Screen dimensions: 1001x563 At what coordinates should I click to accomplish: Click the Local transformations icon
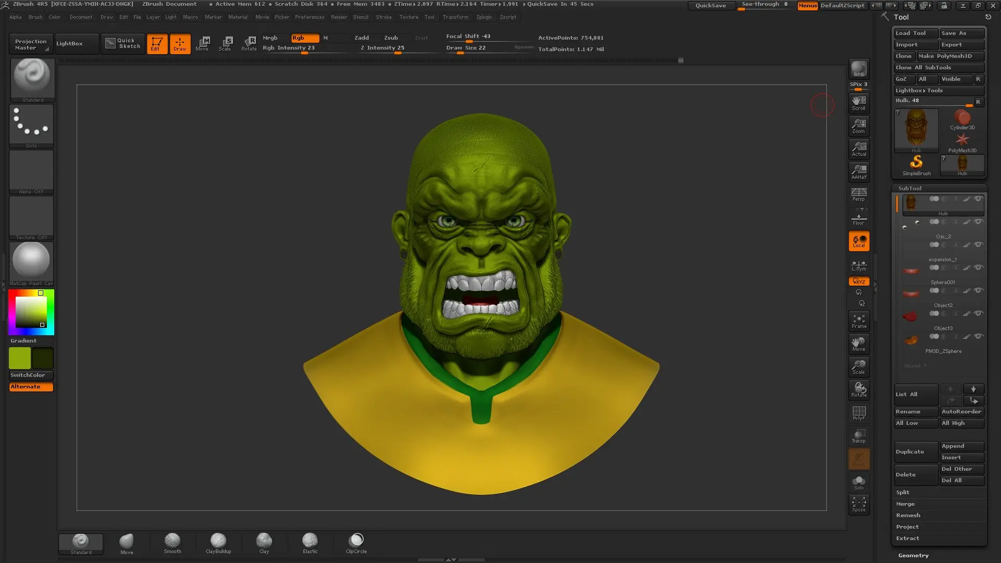coord(859,241)
